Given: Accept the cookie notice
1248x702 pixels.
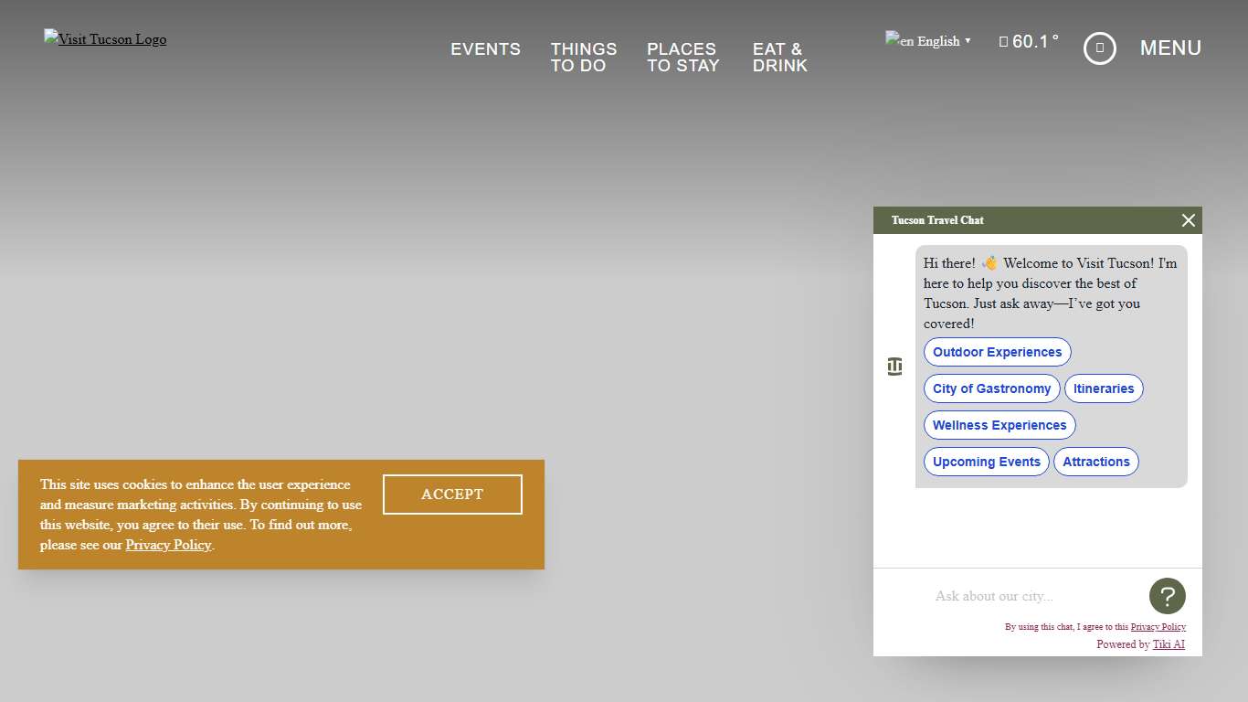Looking at the screenshot, I should (452, 495).
